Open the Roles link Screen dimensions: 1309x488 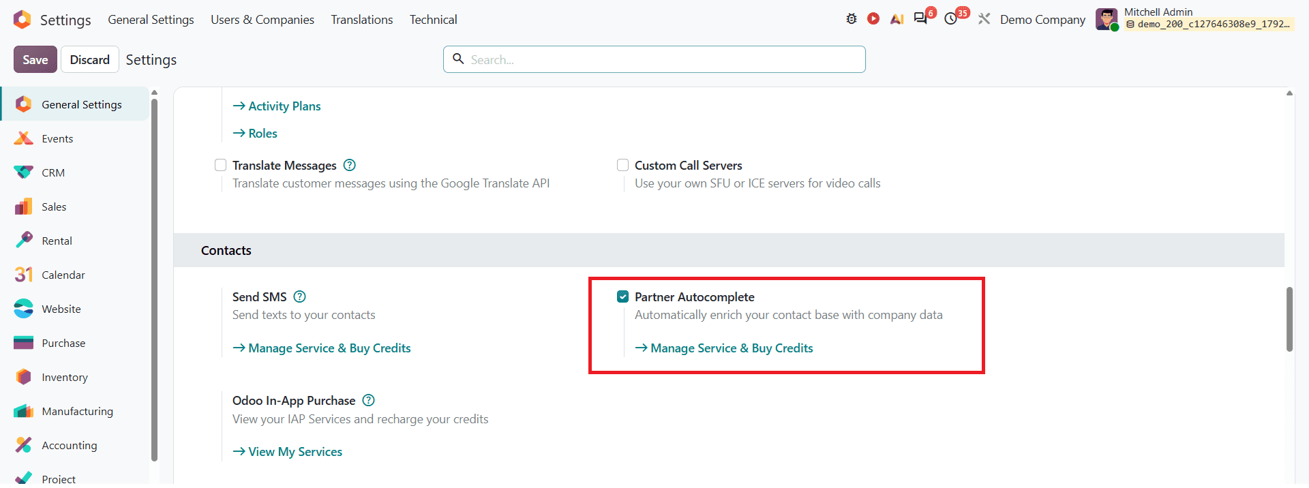click(x=255, y=134)
